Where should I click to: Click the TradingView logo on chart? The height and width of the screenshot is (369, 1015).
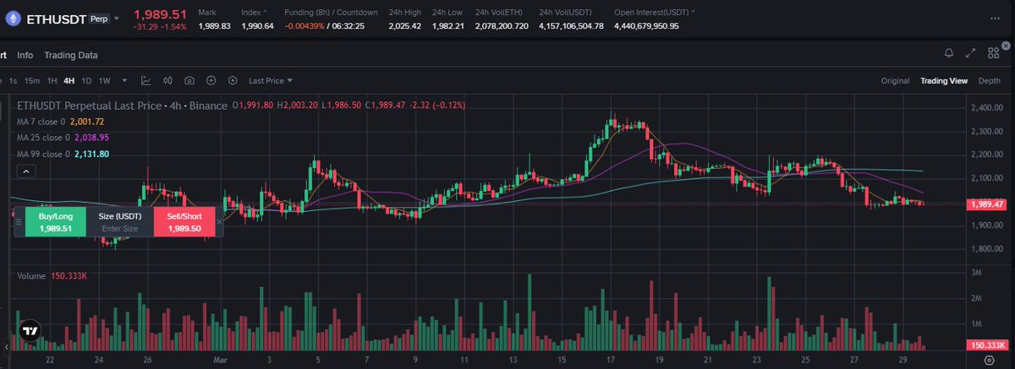click(30, 331)
